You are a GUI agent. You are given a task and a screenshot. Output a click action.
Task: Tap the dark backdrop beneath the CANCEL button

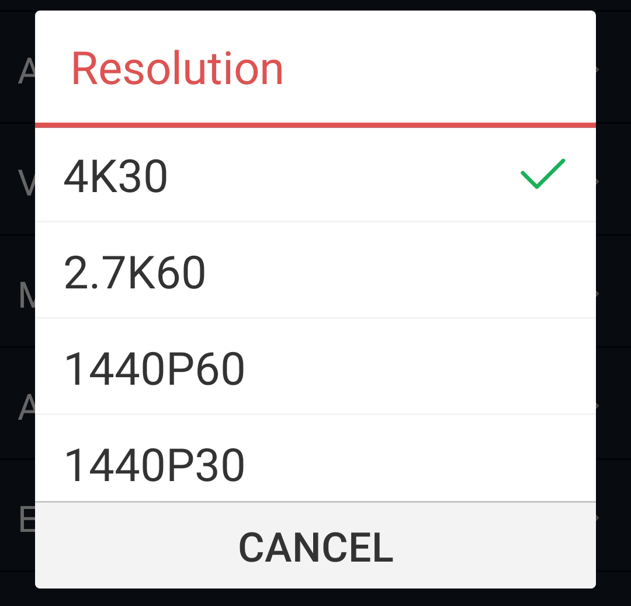(315, 598)
